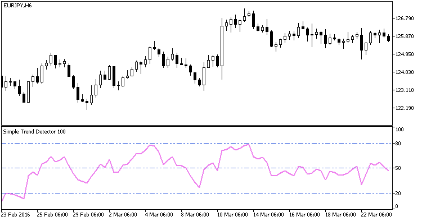Click the indicator scale value 50

click(398, 168)
